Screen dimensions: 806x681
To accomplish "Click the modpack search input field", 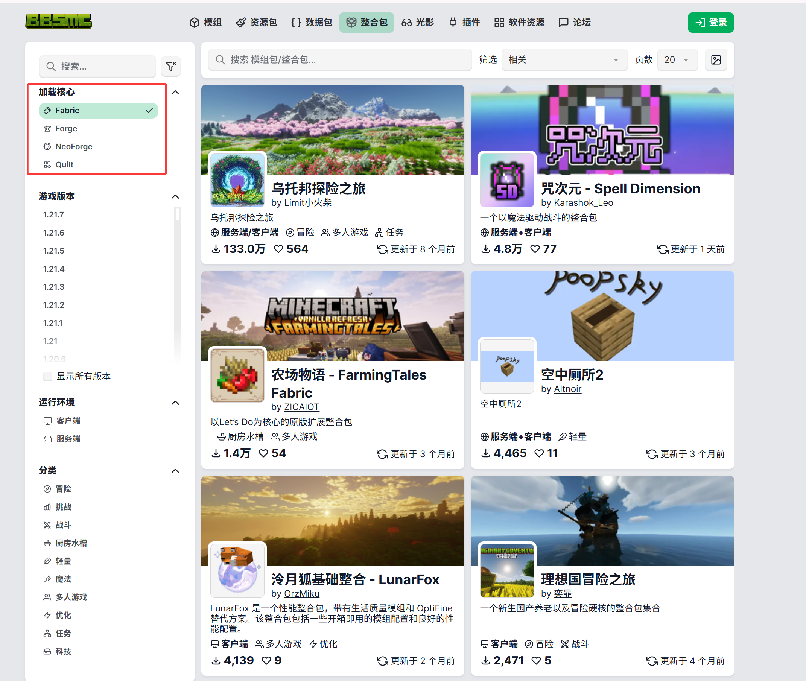I will pyautogui.click(x=340, y=59).
